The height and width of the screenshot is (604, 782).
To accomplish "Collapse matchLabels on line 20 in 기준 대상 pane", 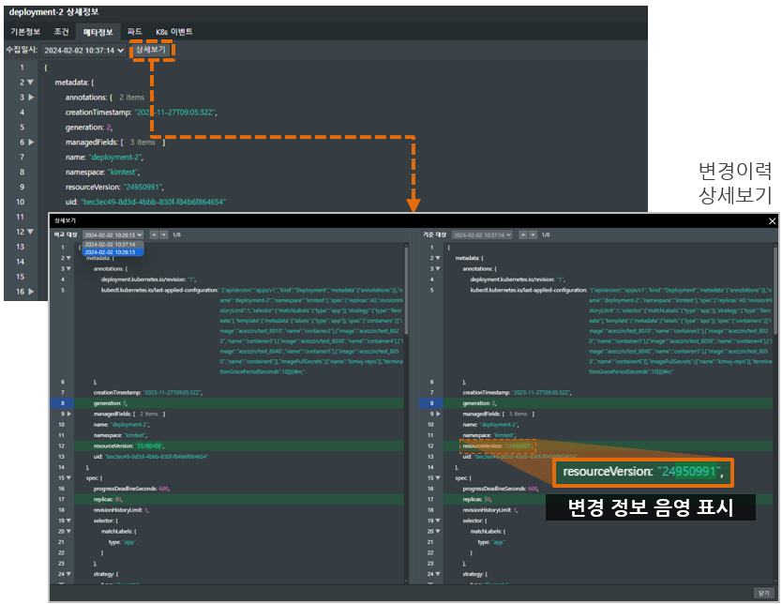I will (x=438, y=531).
